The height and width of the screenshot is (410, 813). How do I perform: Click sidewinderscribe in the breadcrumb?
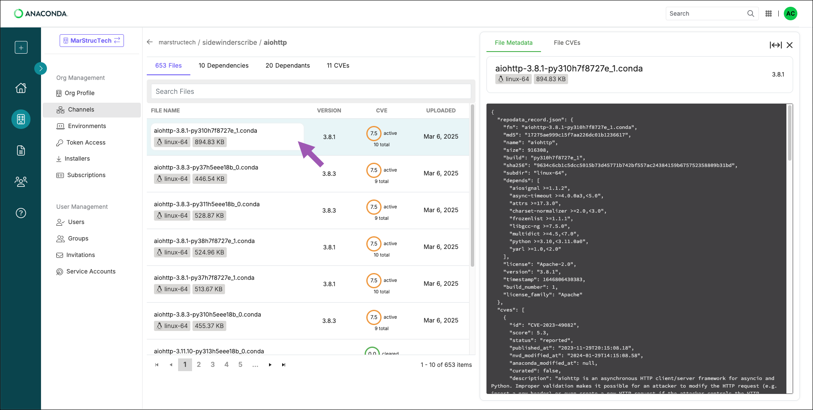230,42
